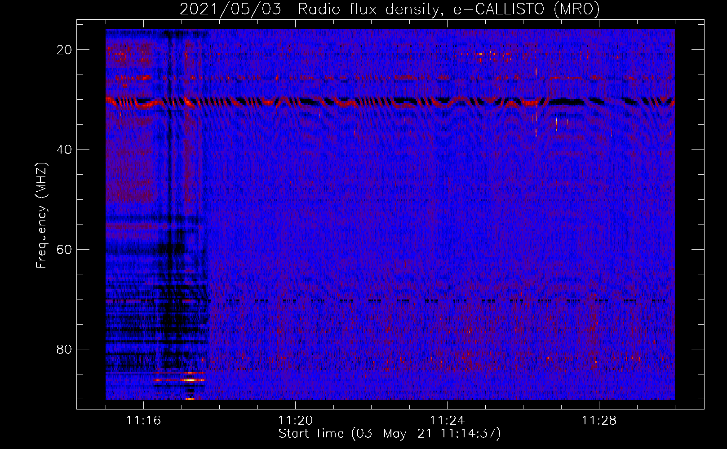This screenshot has height=449, width=727.
Task: Select the 'Frequency (MHZ)' y-axis label
Action: point(41,216)
